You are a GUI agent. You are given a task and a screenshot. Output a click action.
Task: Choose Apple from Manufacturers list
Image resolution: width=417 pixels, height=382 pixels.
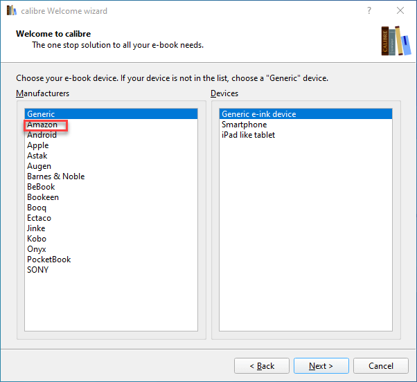point(111,145)
